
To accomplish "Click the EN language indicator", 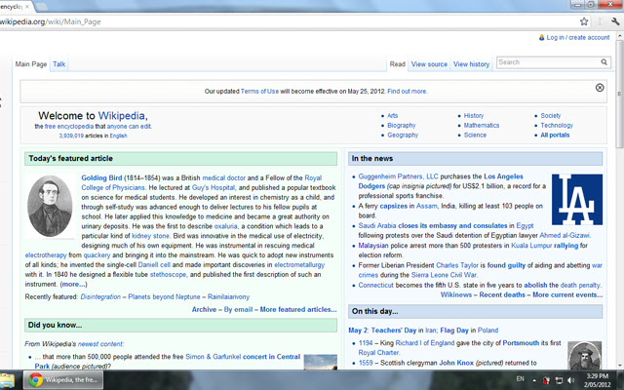I will (x=520, y=379).
